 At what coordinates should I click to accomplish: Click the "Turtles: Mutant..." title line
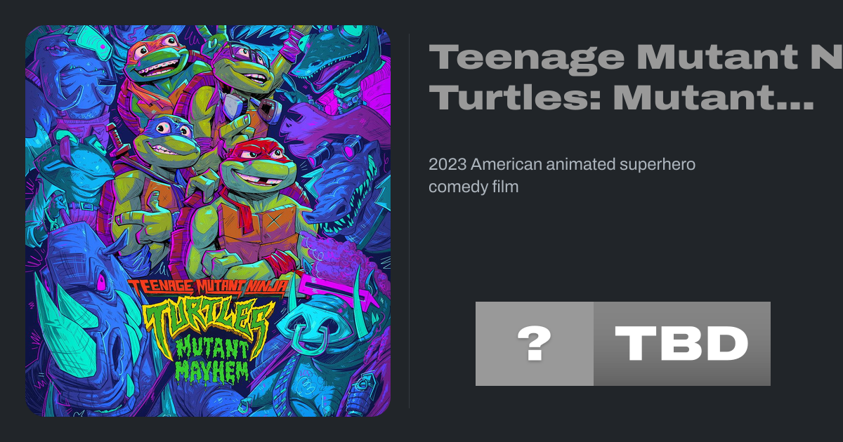click(x=622, y=98)
